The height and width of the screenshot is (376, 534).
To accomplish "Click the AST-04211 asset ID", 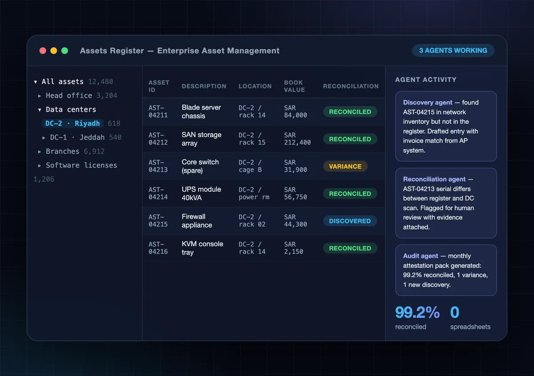I will 158,112.
